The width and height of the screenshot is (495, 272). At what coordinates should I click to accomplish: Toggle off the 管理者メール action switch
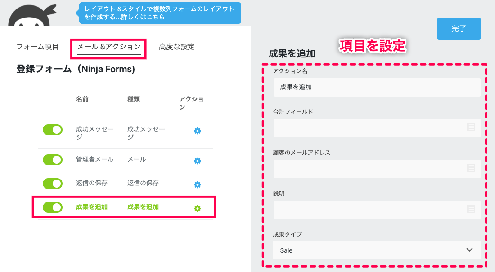[x=53, y=160]
